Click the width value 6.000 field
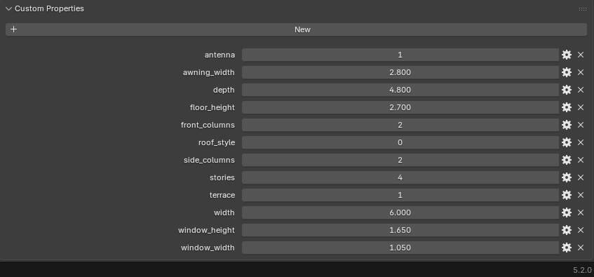The image size is (594, 277). (400, 212)
